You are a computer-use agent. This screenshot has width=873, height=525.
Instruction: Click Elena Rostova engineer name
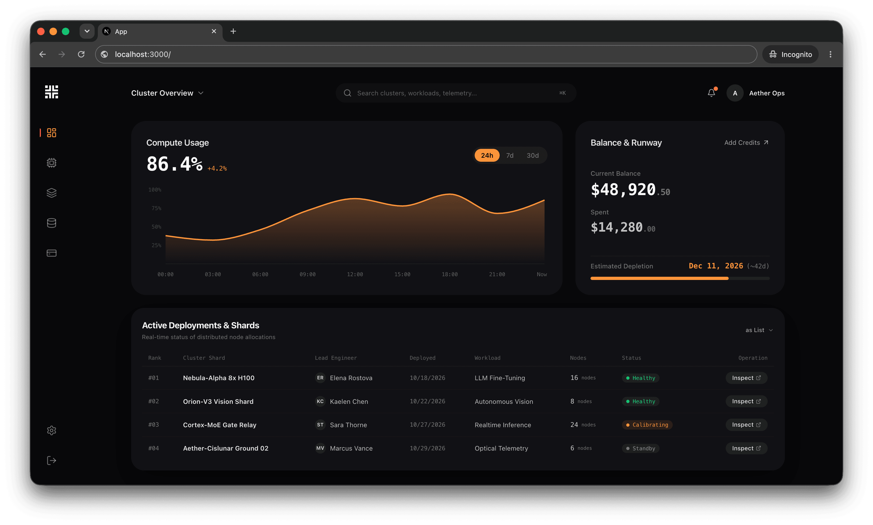point(351,378)
